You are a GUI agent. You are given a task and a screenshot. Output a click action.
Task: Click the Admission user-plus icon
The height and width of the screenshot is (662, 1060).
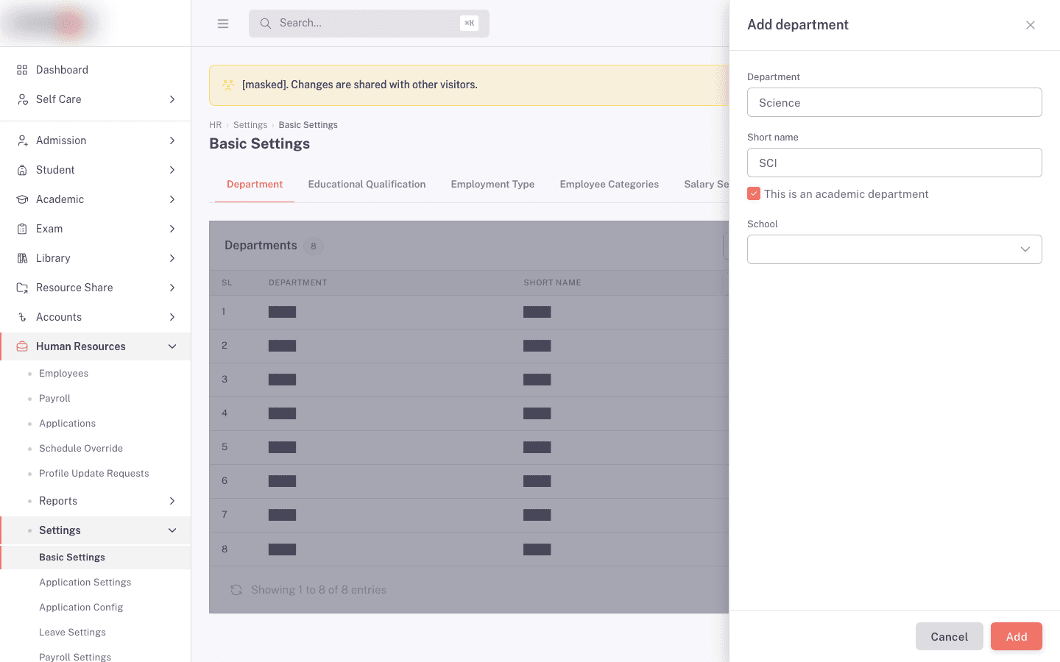[22, 140]
